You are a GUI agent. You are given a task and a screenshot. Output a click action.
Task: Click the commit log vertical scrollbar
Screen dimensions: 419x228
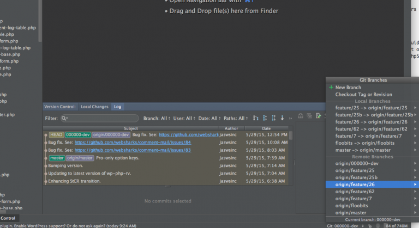(291, 135)
